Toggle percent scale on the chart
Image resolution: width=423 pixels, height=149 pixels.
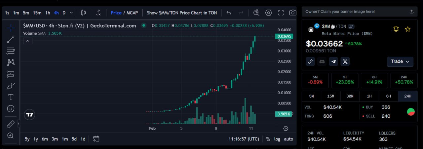[x=268, y=139]
